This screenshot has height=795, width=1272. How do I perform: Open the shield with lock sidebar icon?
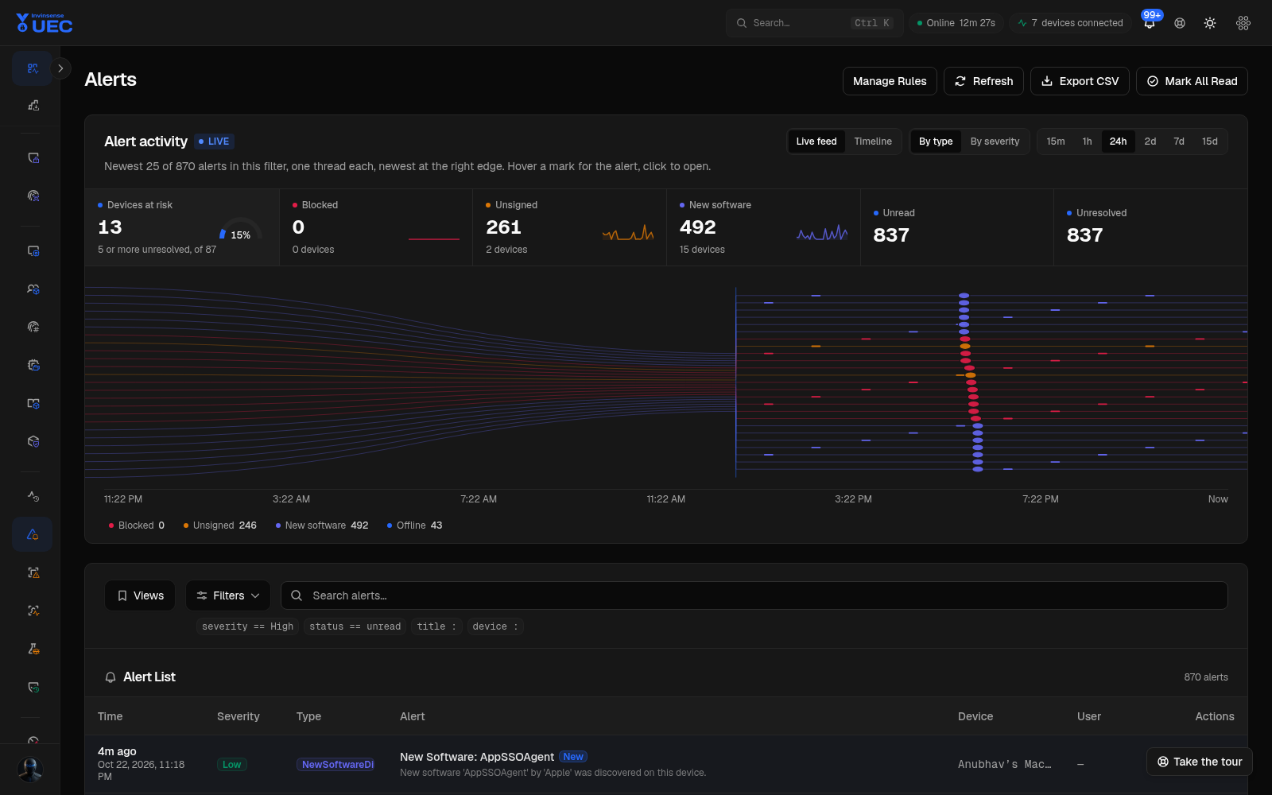coord(33,157)
